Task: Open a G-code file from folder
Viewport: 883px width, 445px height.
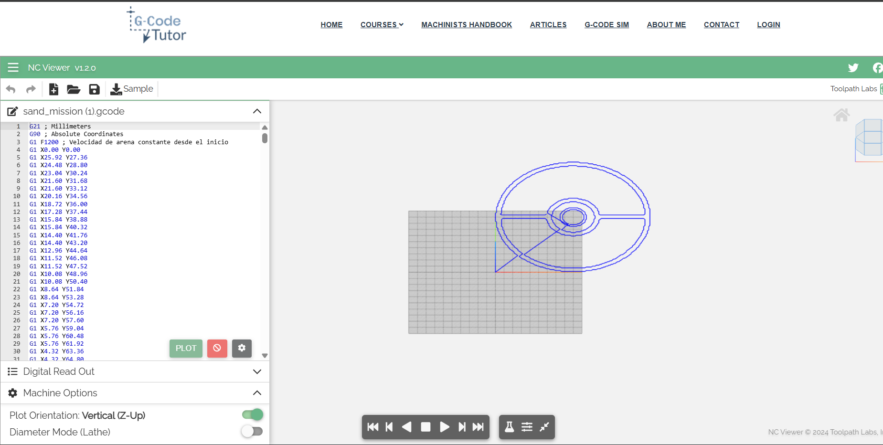Action: click(x=74, y=89)
